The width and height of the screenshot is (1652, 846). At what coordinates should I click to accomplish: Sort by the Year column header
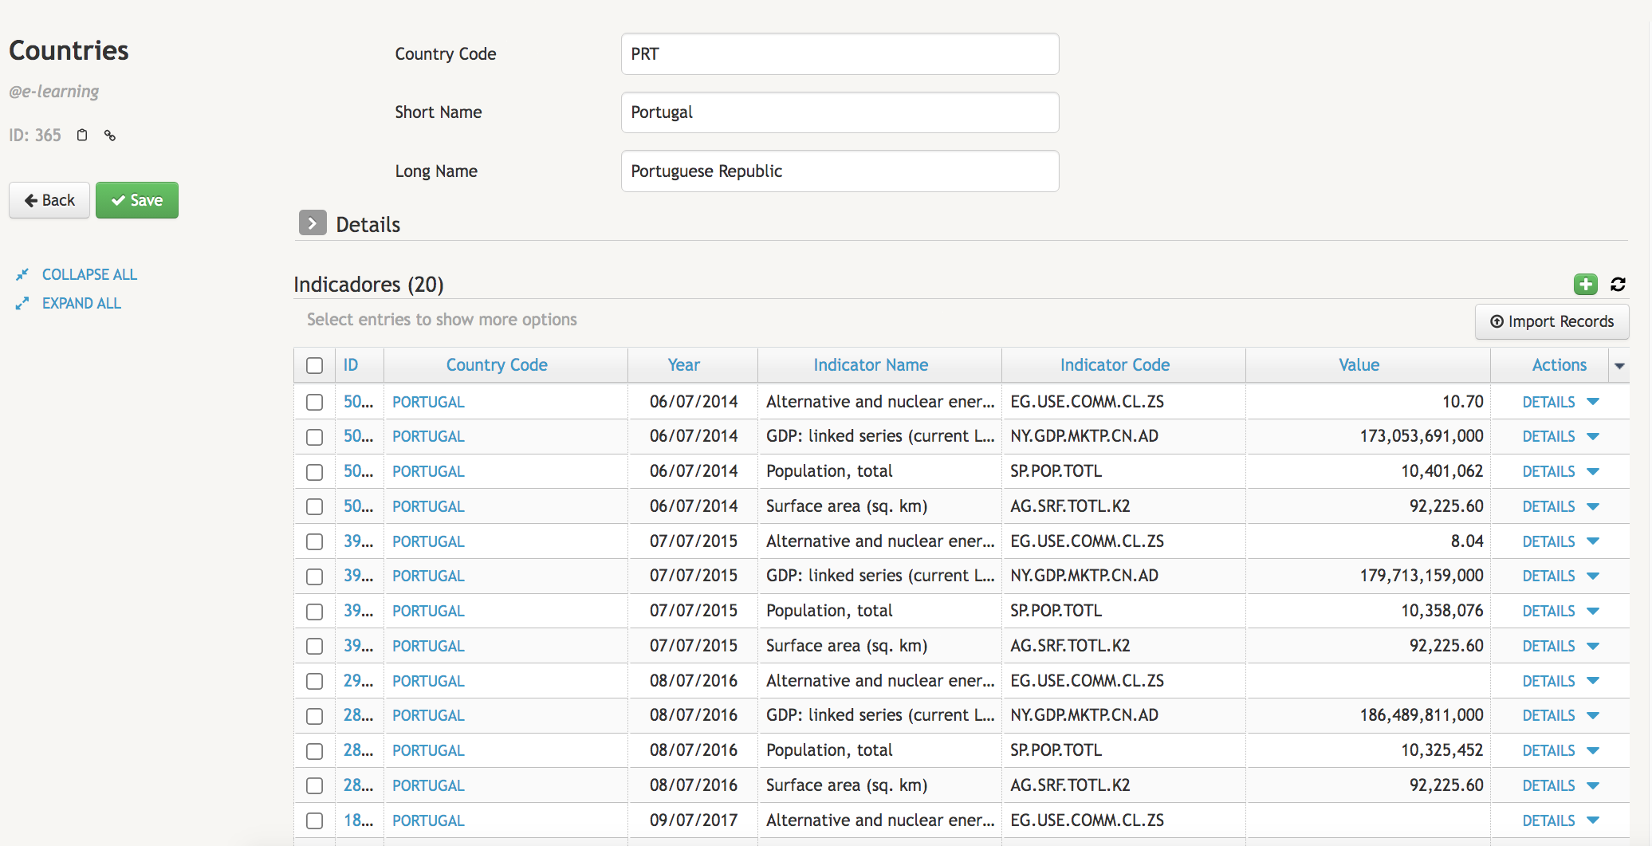click(x=684, y=365)
